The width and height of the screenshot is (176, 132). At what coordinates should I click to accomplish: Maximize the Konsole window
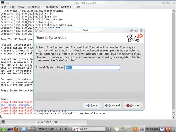[168, 3]
